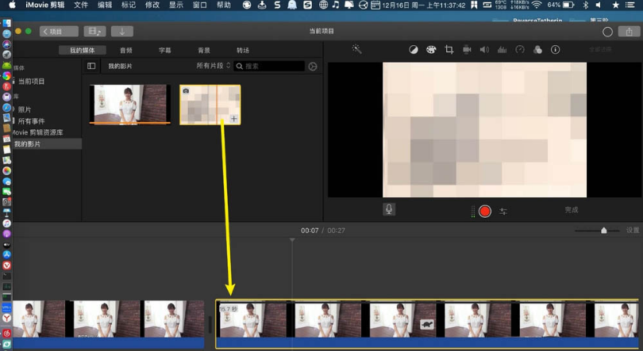643x351 pixels.
Task: Open the 标记 menu
Action: pyautogui.click(x=129, y=5)
